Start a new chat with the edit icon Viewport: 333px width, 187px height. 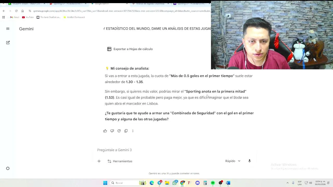[8, 43]
